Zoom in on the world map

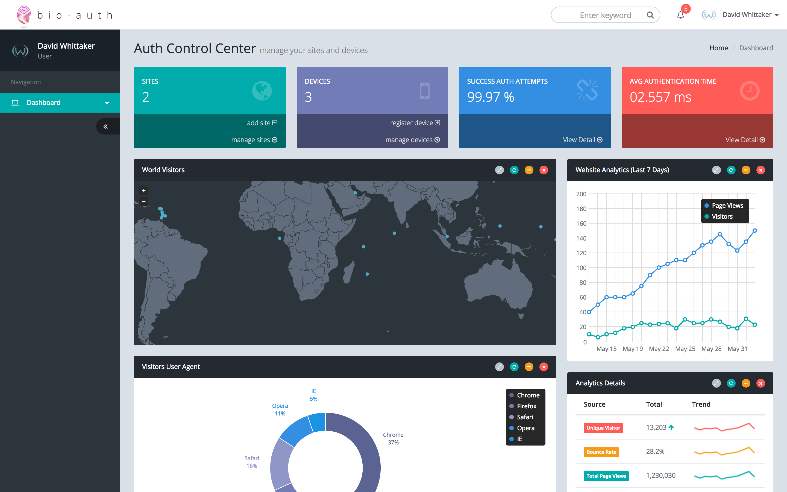(x=144, y=191)
